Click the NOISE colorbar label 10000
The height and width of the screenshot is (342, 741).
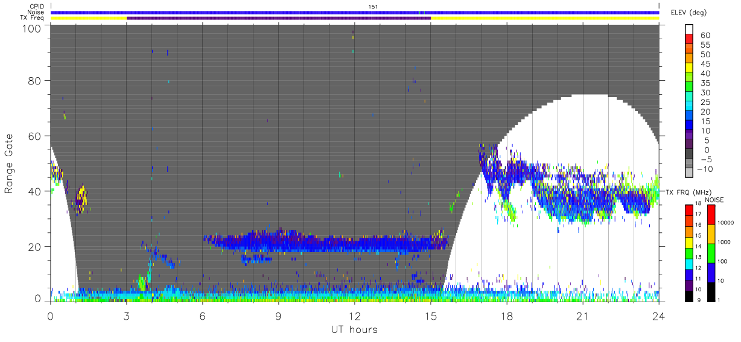pos(725,224)
